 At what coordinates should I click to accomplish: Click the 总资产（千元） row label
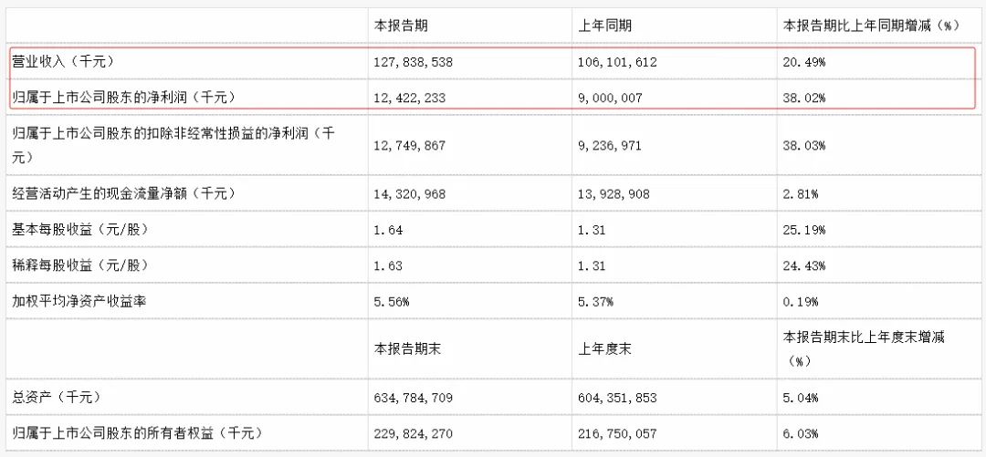(57, 398)
